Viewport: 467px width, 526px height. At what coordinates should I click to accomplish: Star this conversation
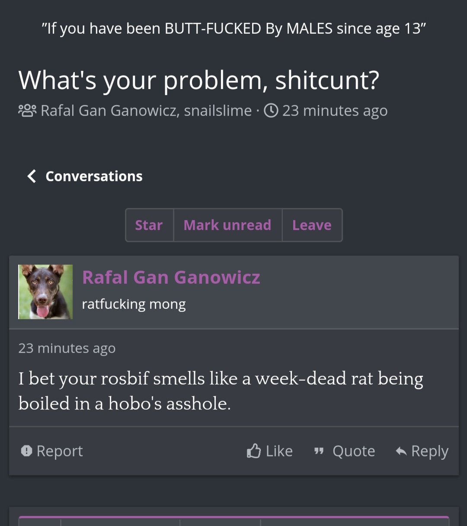(149, 225)
